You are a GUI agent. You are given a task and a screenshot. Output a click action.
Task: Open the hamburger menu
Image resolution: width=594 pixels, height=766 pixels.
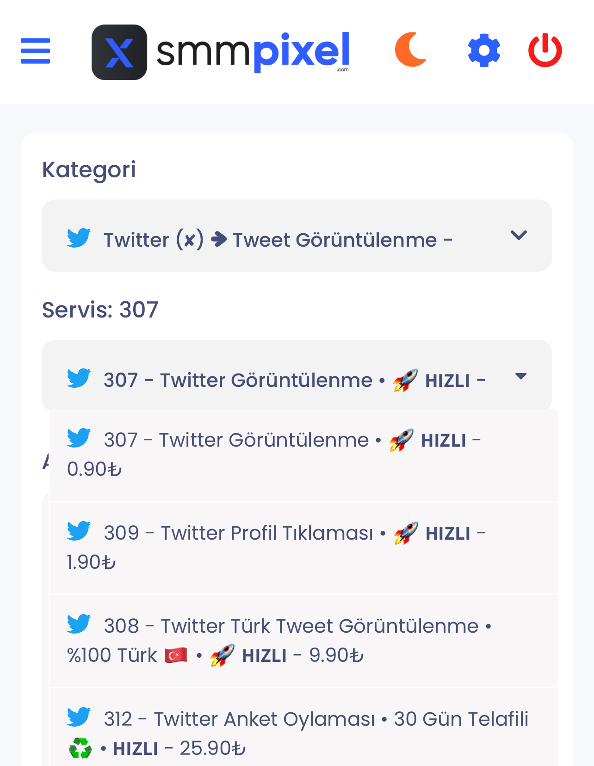click(x=35, y=51)
